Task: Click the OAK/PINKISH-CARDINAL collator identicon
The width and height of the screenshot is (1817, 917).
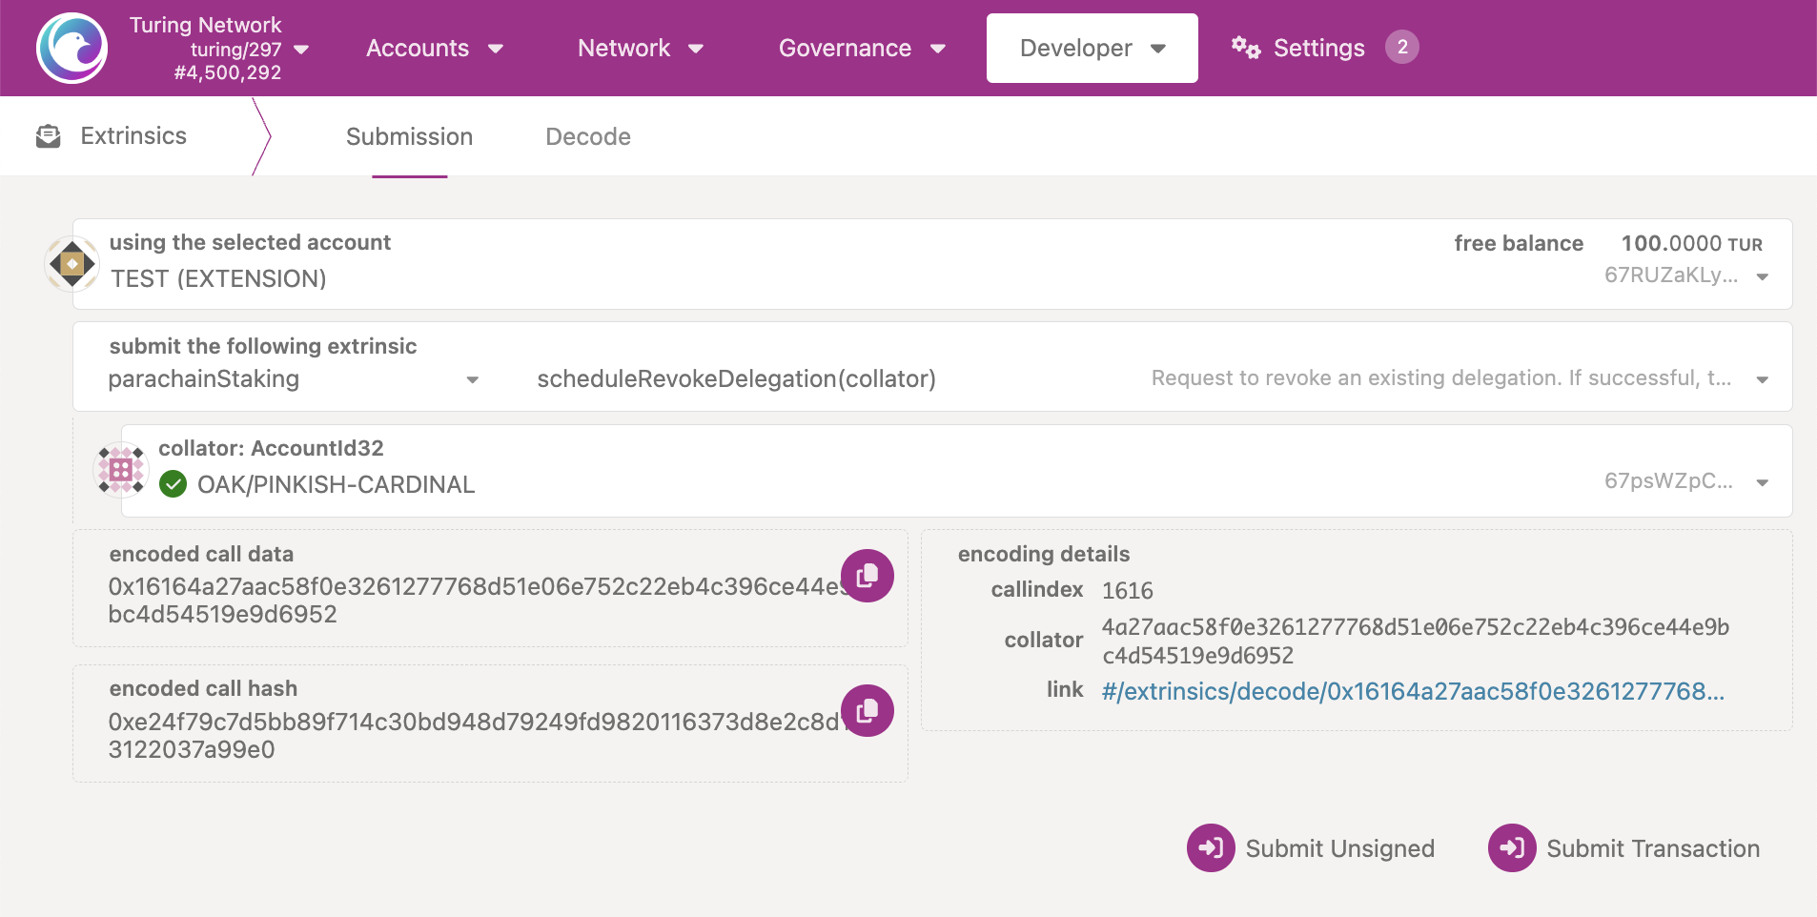Action: point(121,470)
